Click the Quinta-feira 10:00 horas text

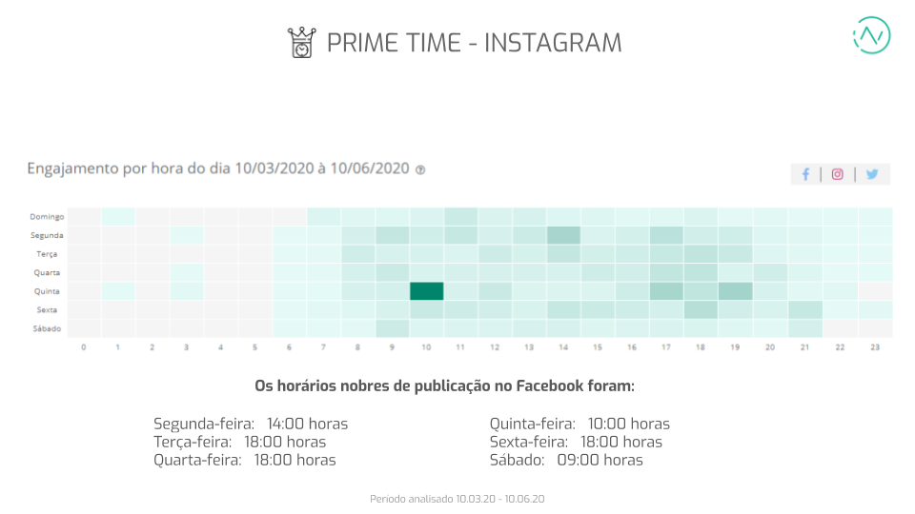[579, 424]
